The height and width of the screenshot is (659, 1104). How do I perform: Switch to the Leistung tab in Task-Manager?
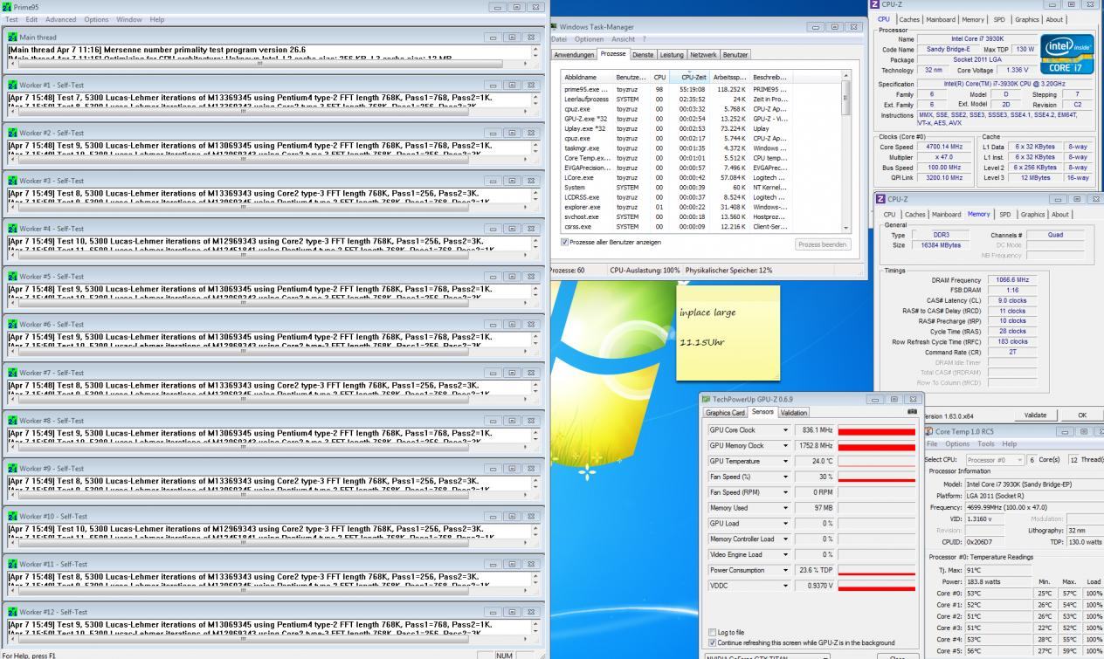(672, 54)
